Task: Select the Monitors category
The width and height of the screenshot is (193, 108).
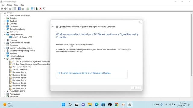Action: 13,53
